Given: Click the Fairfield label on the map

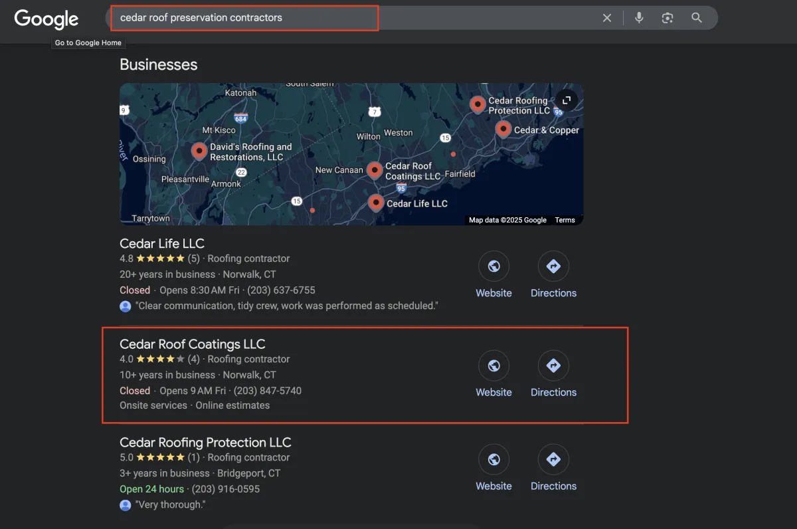Looking at the screenshot, I should click(x=460, y=174).
